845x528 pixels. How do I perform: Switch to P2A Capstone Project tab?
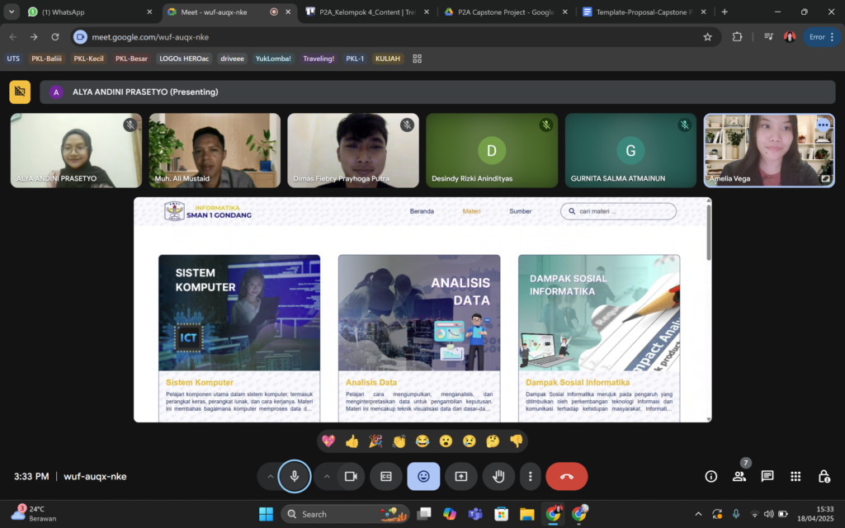click(x=501, y=12)
